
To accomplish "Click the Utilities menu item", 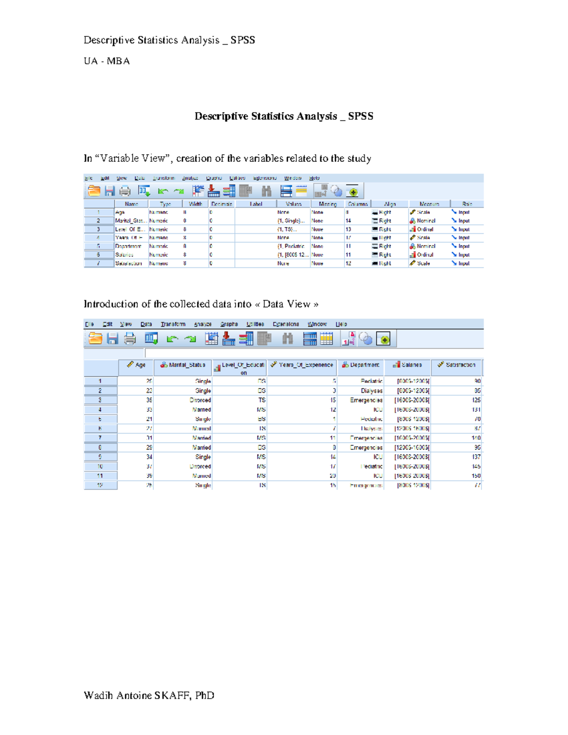I will point(255,324).
